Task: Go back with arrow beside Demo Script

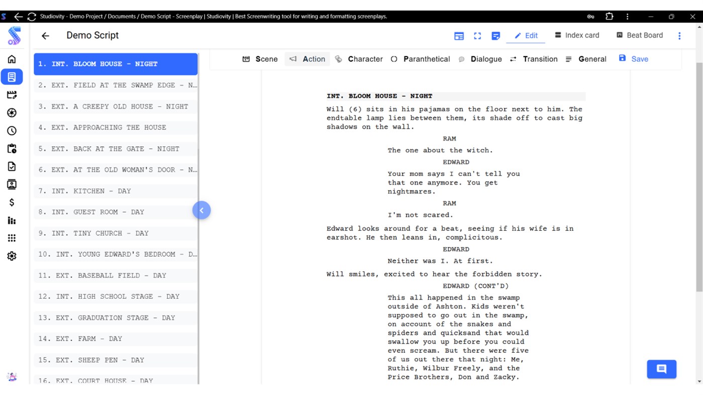Action: 45,36
